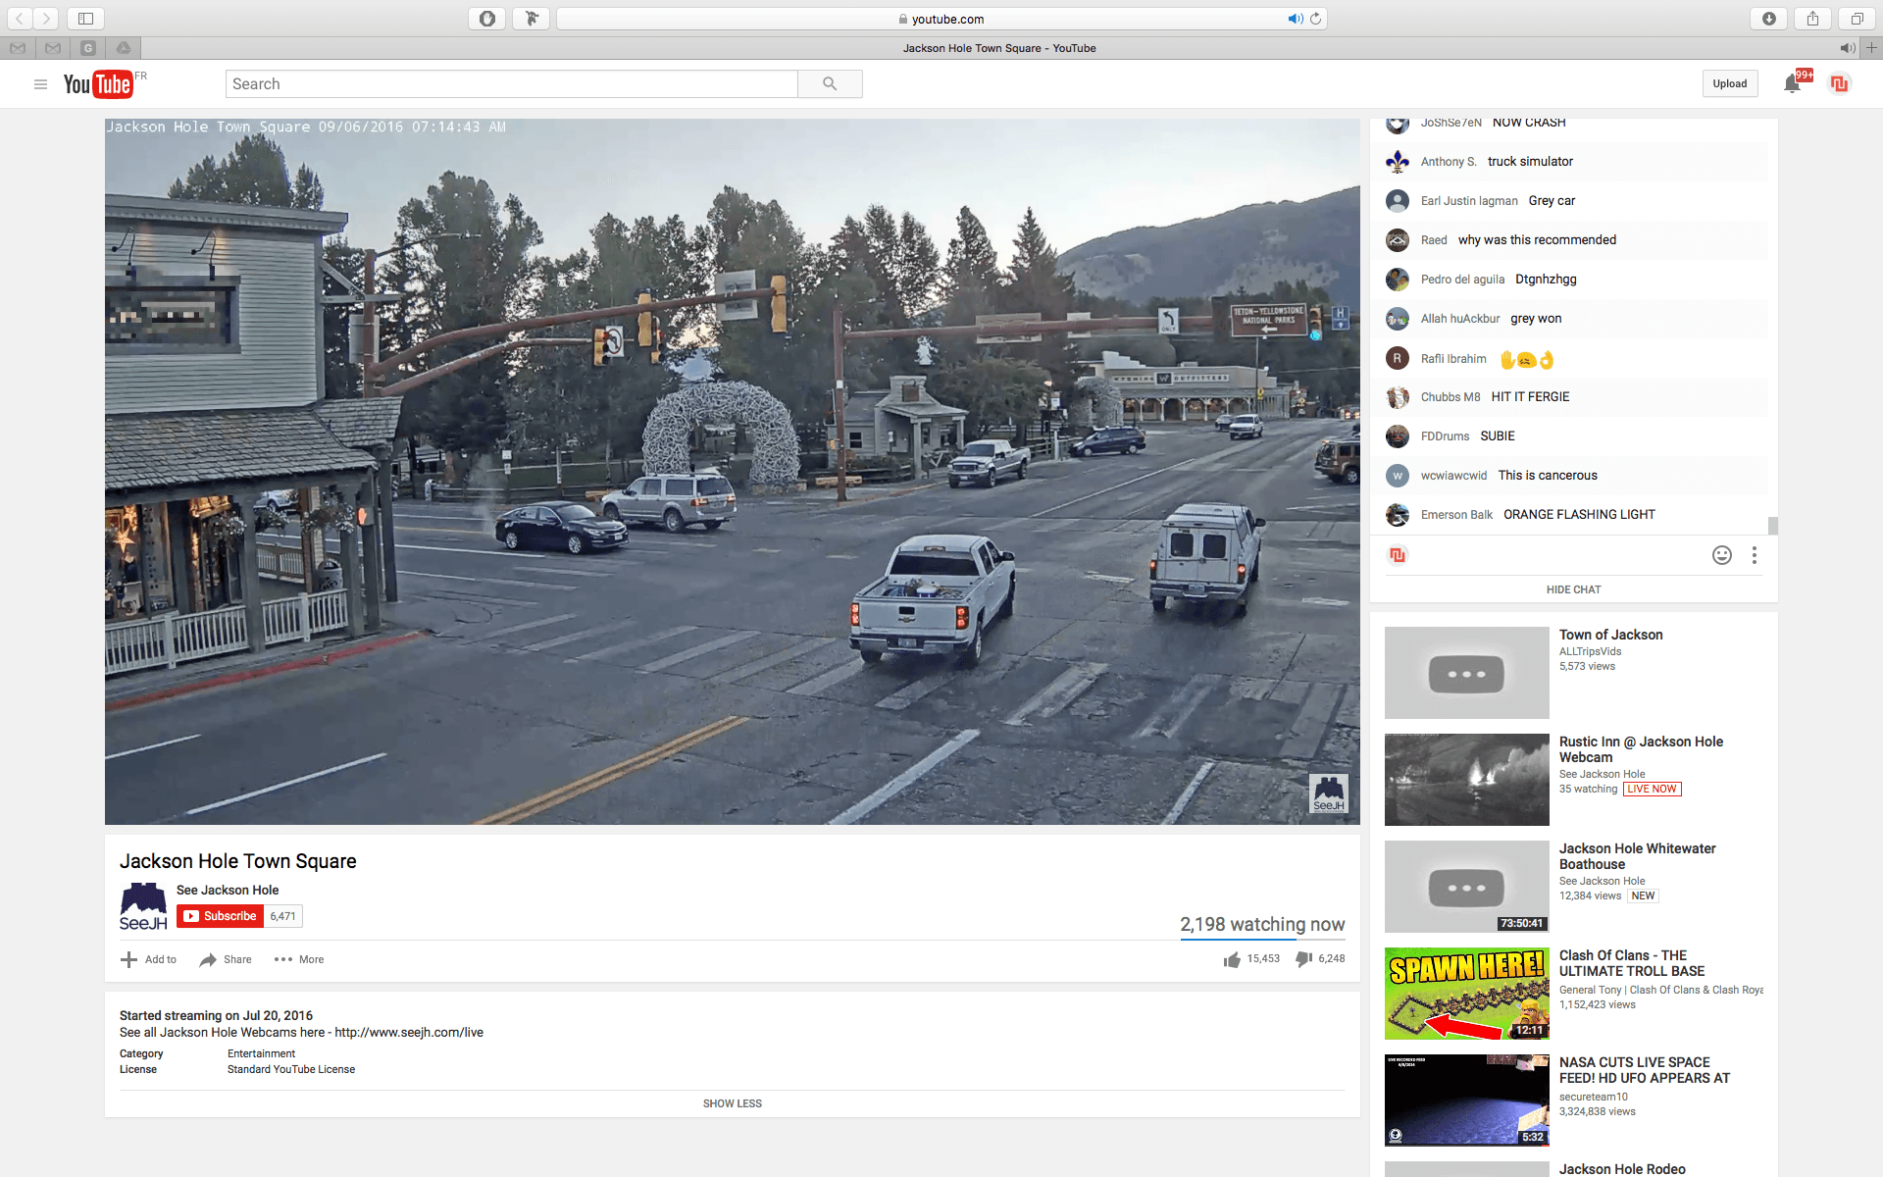Screen dimensions: 1883x1177
Task: Open the More actions menu
Action: 299,959
